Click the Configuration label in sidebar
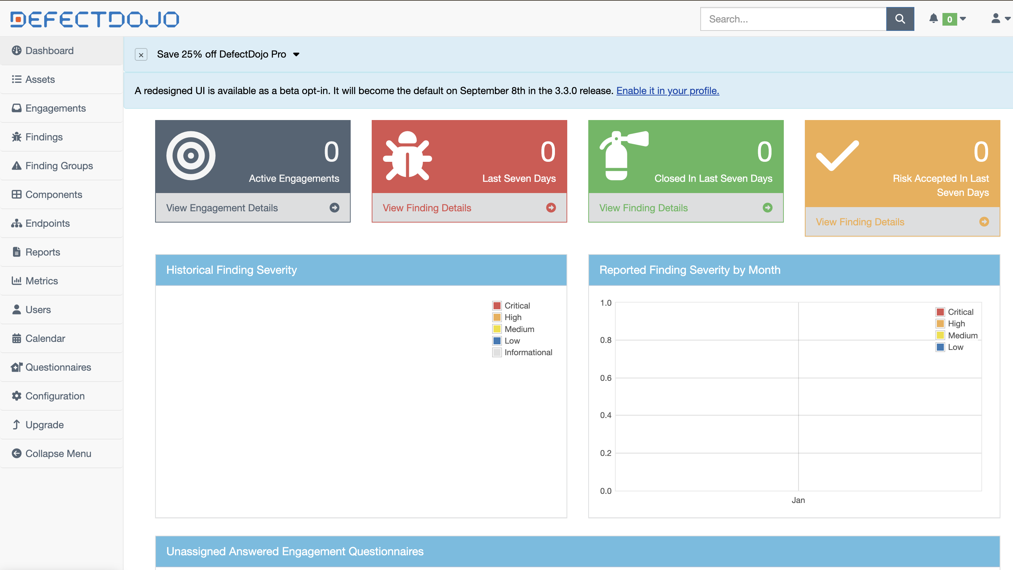1013x570 pixels. coord(55,396)
